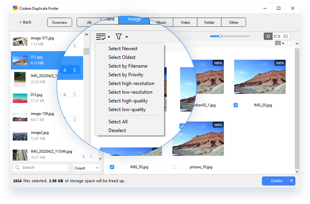Open the Video tab
Image resolution: width=310 pixels, height=204 pixels.
tap(185, 23)
